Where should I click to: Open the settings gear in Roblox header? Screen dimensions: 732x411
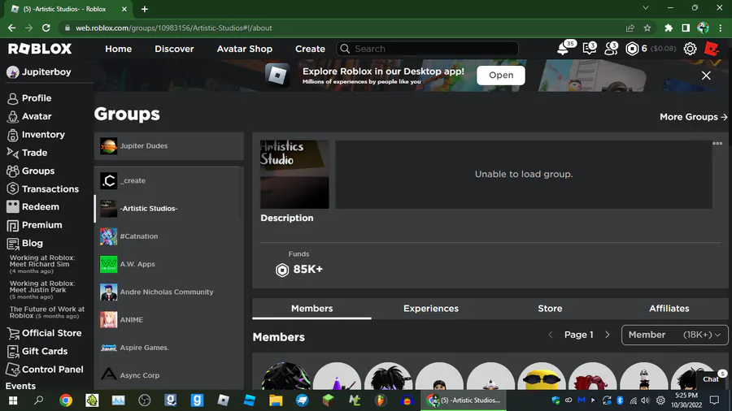(x=690, y=49)
